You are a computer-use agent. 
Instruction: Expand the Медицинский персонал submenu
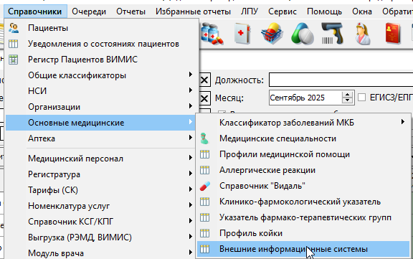101,159
